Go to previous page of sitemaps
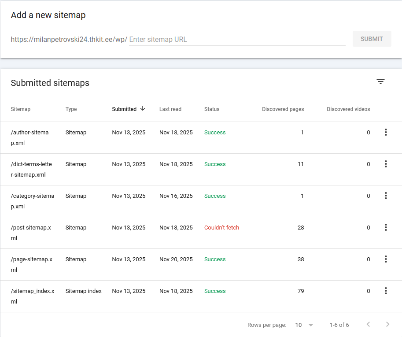Screen dimensions: 402x337 tap(369, 325)
